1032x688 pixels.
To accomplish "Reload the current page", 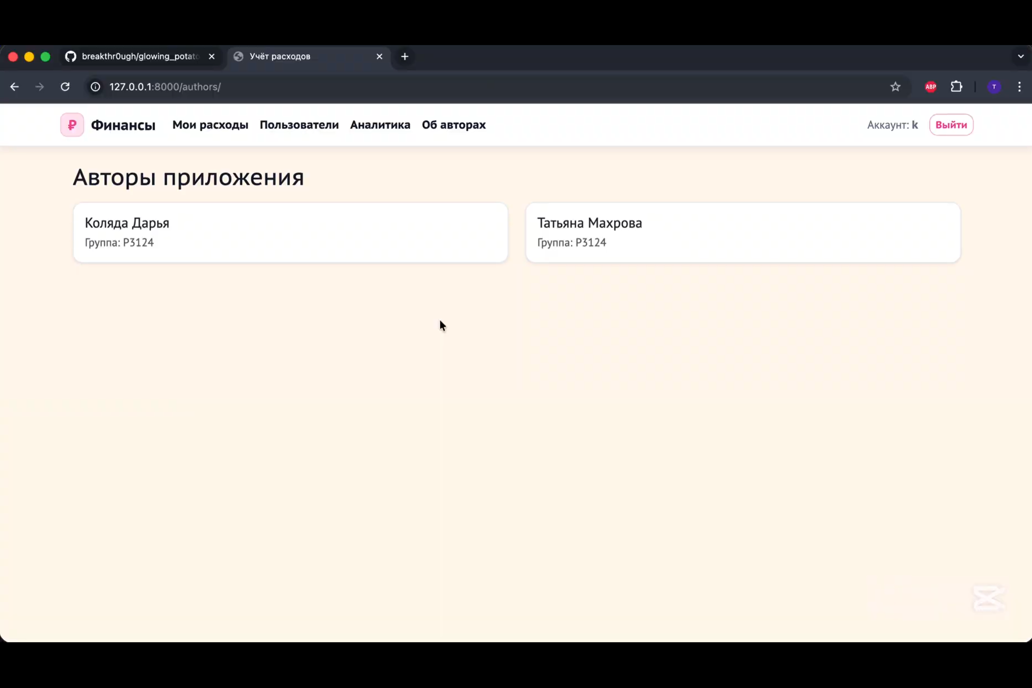I will coord(65,87).
